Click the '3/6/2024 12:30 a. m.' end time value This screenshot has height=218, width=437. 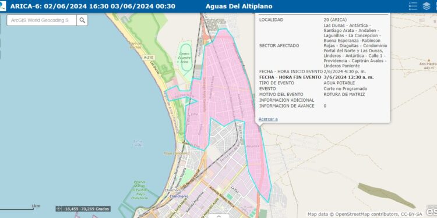[349, 77]
